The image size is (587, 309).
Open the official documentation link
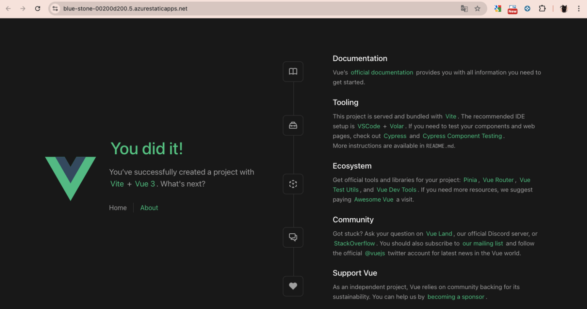tap(382, 72)
